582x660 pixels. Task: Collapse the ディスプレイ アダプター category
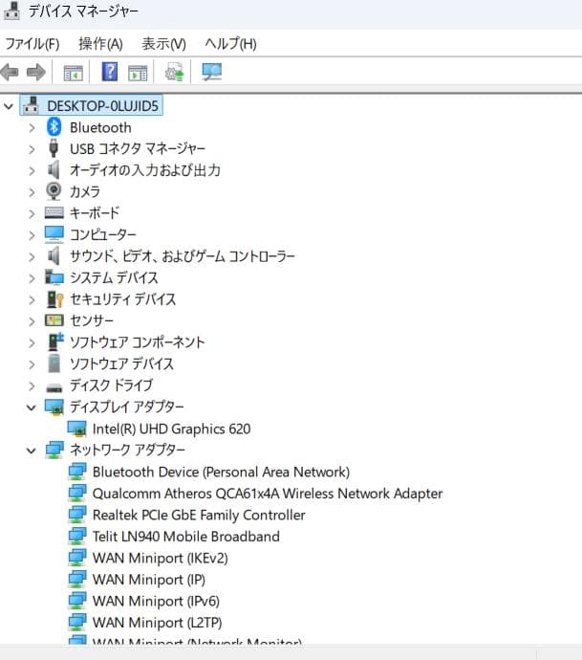tap(32, 407)
